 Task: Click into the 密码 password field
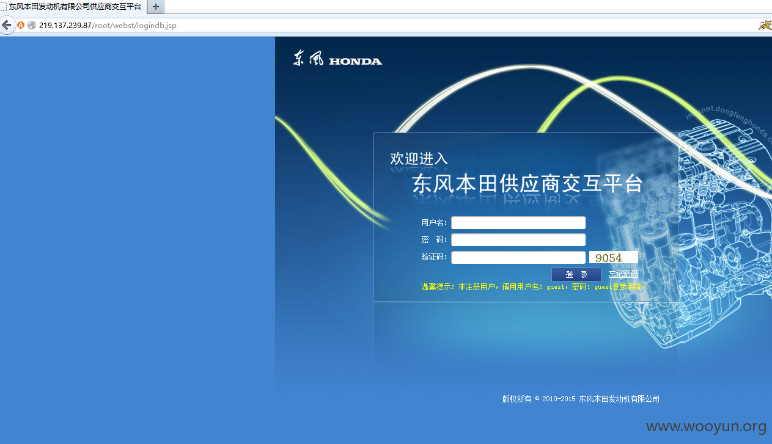pos(518,240)
